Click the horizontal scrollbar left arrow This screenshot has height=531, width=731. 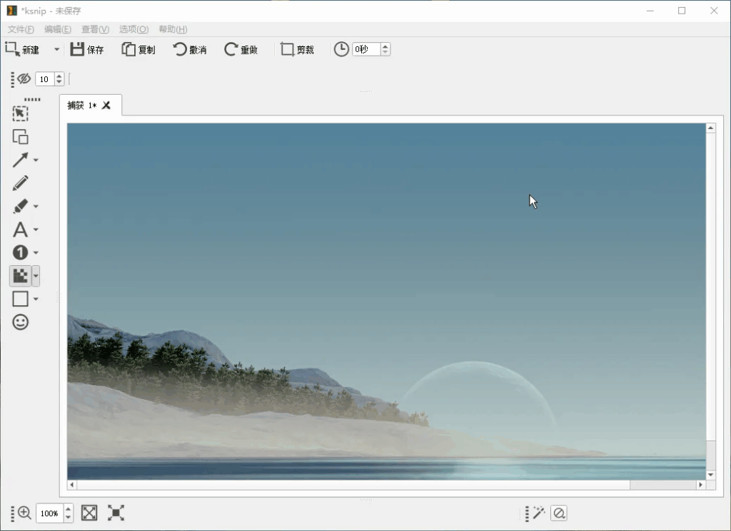tap(72, 485)
